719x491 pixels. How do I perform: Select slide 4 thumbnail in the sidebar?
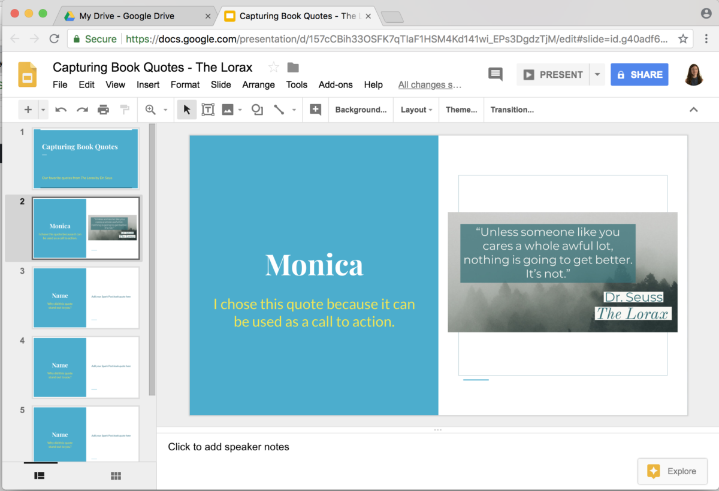click(x=86, y=367)
